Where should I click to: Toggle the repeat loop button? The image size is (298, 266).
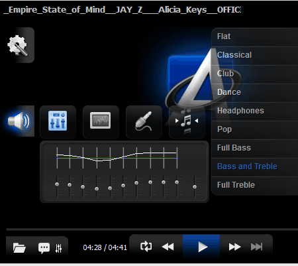tap(146, 247)
